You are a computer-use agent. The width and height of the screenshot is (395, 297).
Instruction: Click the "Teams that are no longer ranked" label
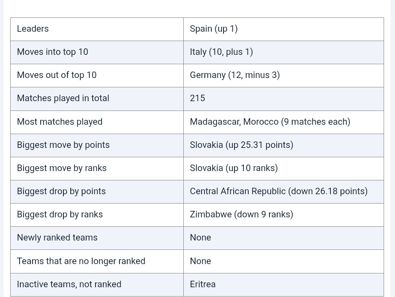coord(81,261)
